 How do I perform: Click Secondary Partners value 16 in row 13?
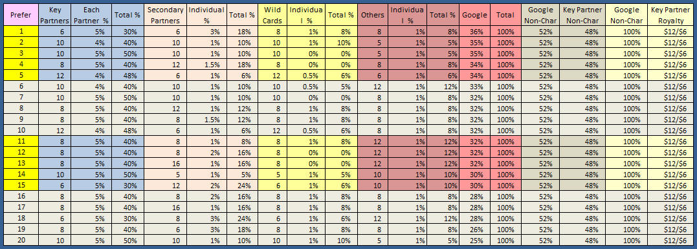point(166,164)
